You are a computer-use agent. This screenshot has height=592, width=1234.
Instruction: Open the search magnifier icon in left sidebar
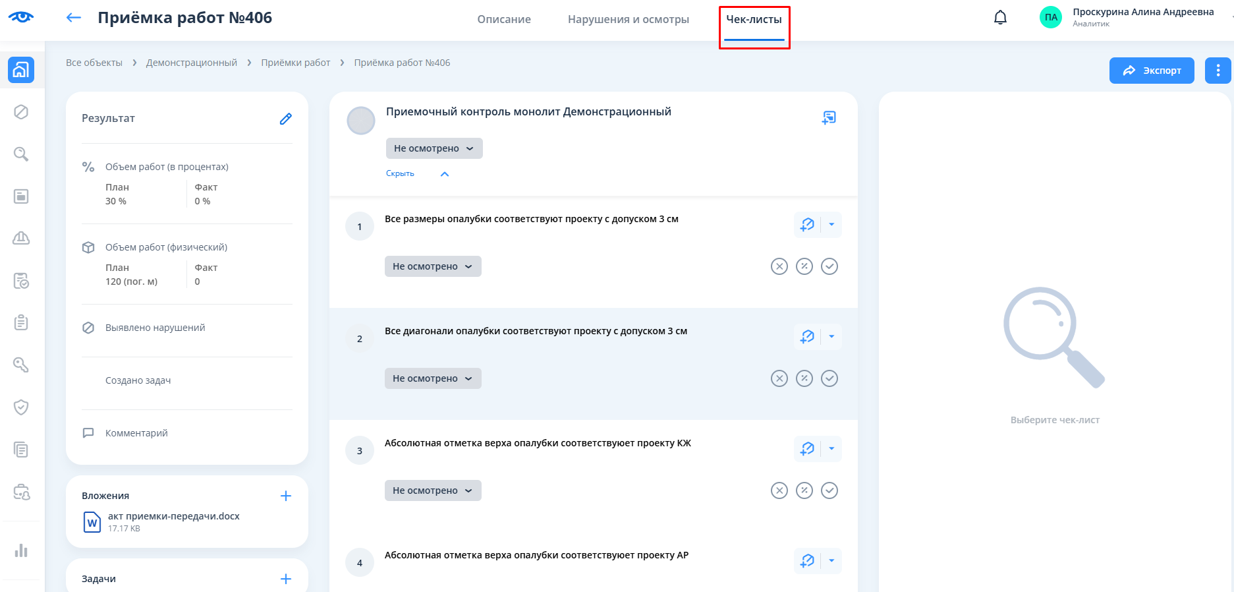21,154
